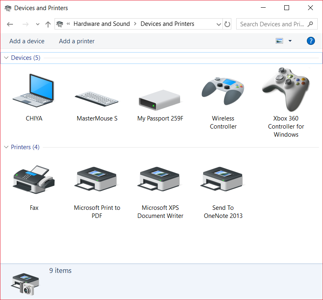
Task: Open the address bar history dropdown
Action: tap(219, 24)
